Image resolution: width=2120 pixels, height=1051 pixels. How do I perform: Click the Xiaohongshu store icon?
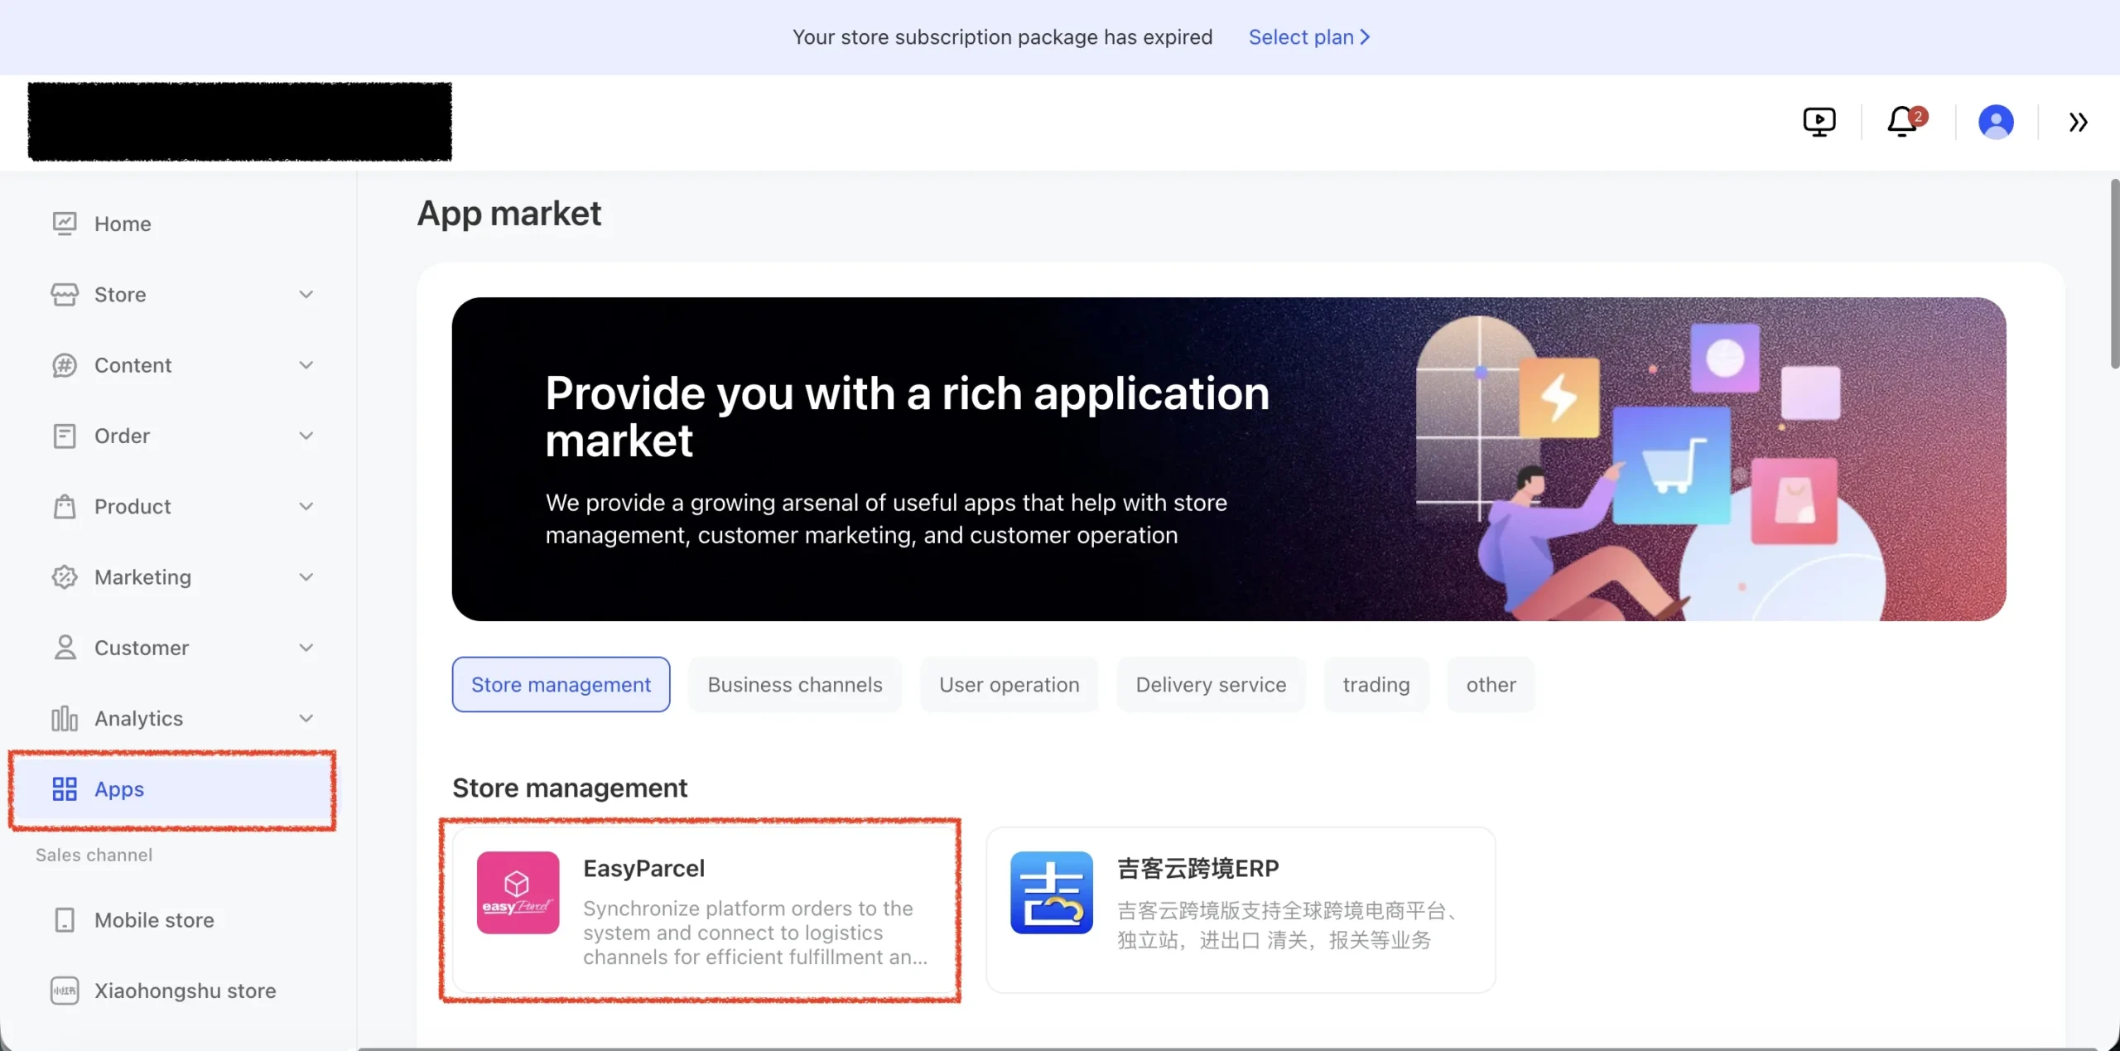click(65, 991)
